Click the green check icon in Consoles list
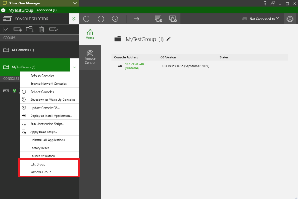Image resolution: width=298 pixels, height=199 pixels. click(15, 91)
